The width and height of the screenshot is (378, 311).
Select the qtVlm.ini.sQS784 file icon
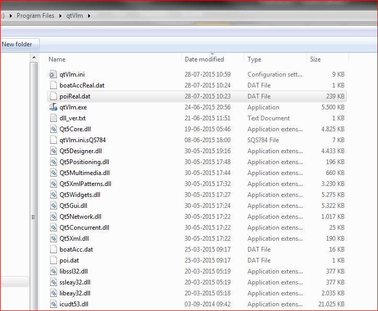(53, 140)
